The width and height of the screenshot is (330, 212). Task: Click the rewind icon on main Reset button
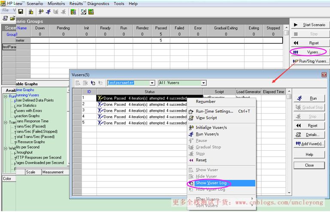tap(296, 43)
